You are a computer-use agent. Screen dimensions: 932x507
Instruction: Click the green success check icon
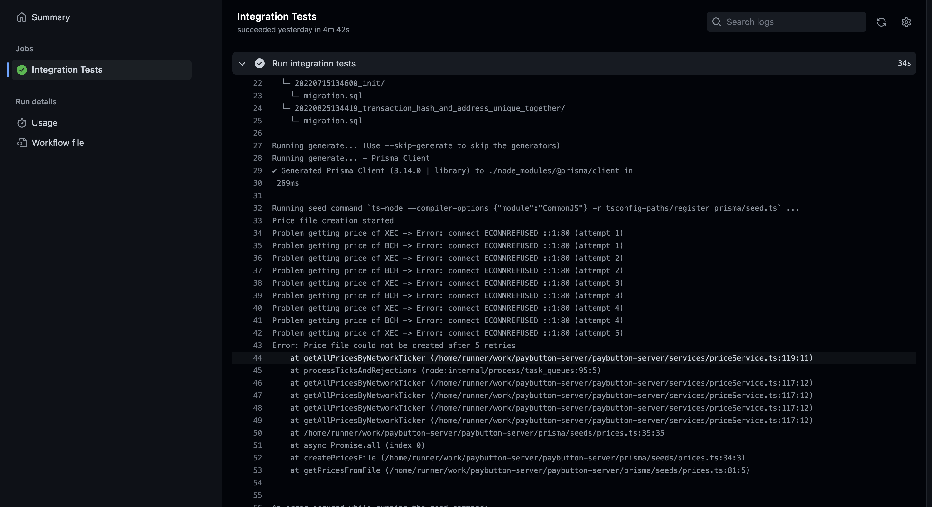22,70
